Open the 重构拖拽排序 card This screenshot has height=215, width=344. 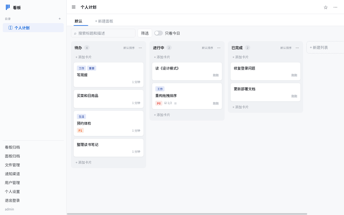(x=187, y=96)
